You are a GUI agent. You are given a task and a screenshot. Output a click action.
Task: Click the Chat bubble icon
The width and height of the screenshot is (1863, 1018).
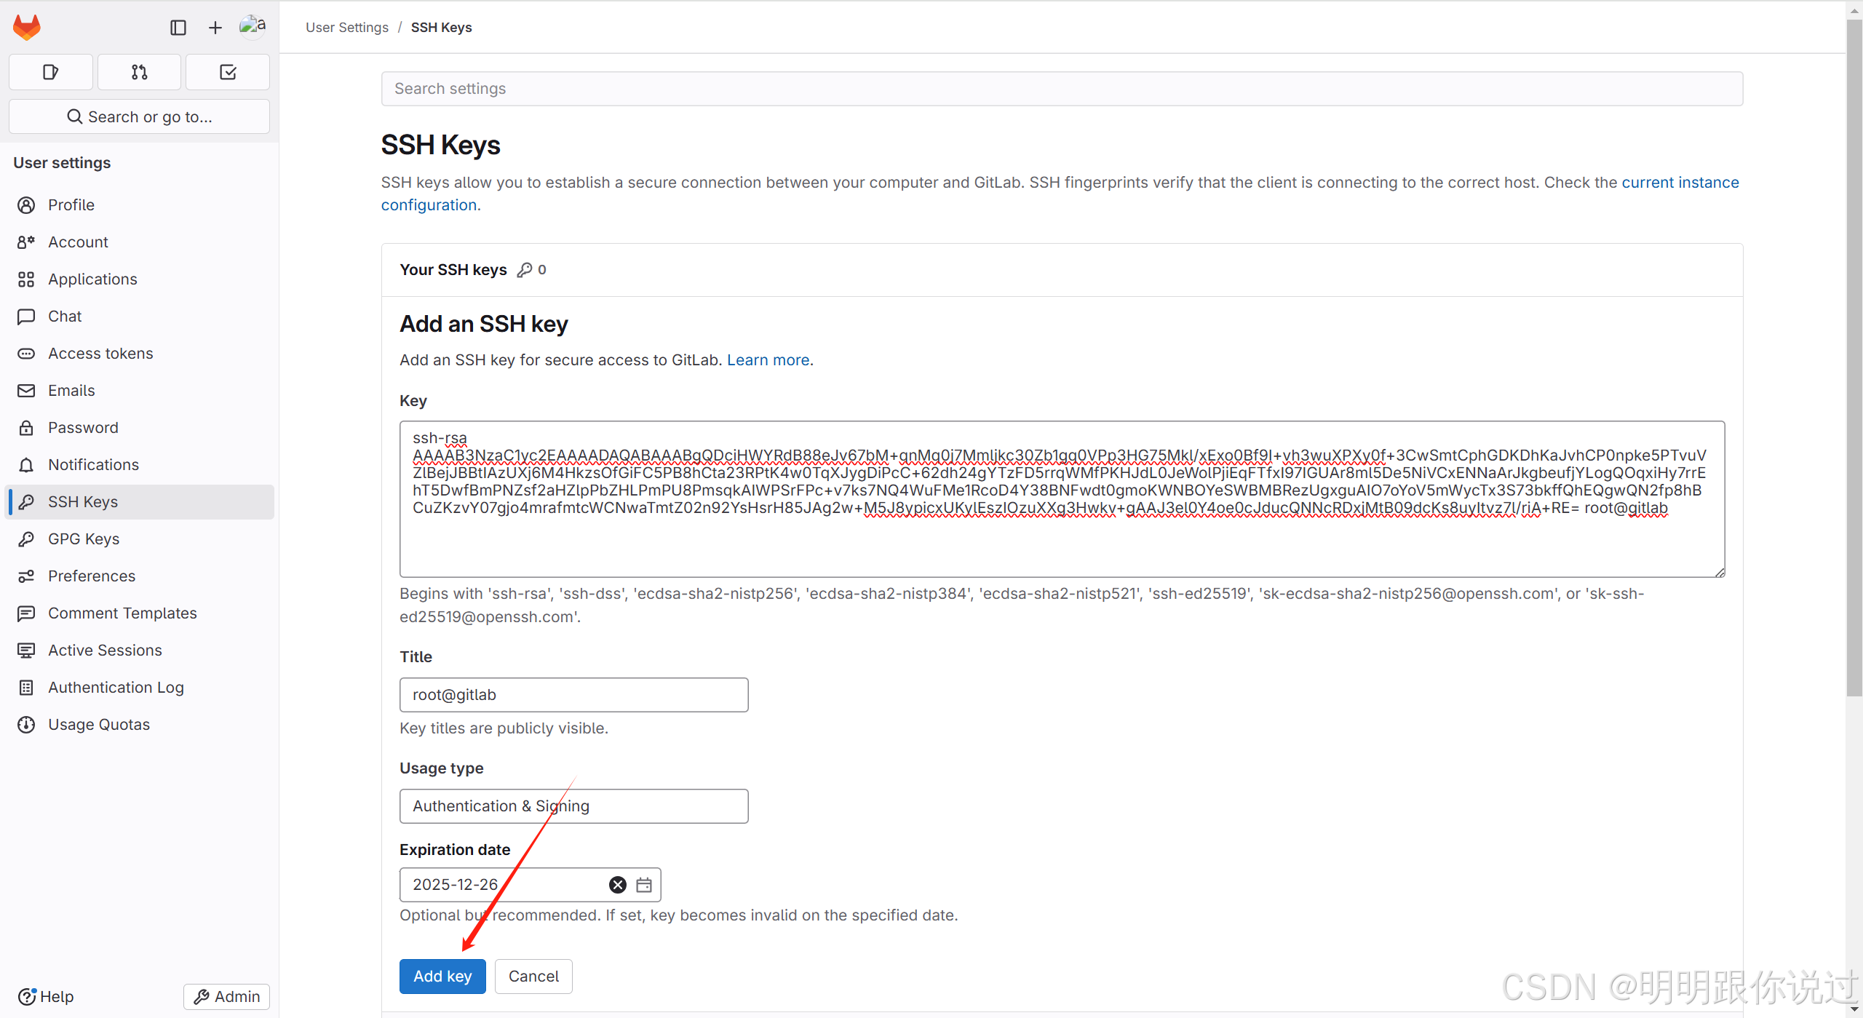26,317
